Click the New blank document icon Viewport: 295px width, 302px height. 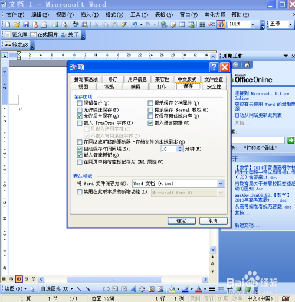8,24
